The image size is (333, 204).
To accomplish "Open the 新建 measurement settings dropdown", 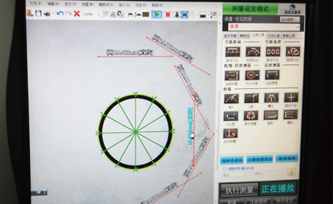I will click(x=298, y=27).
